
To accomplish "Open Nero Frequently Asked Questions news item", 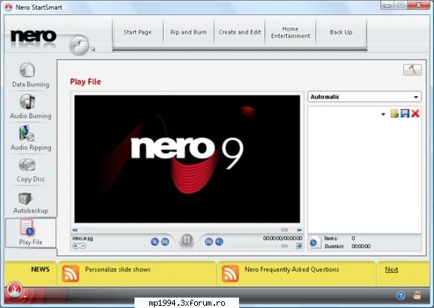I will pyautogui.click(x=292, y=269).
